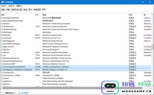154x95 pixels.
Task: Click the Netman service gear icon
Action: click(x=2, y=35)
